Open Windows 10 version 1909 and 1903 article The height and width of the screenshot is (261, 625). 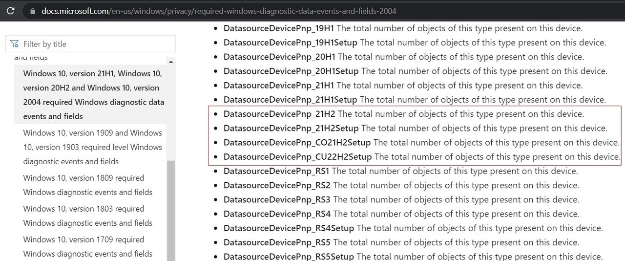pyautogui.click(x=92, y=147)
